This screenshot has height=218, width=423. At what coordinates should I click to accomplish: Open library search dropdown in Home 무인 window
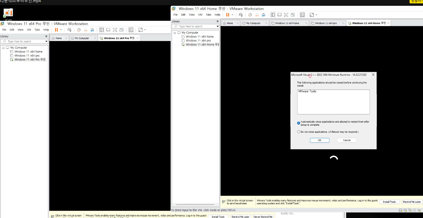tap(218, 26)
